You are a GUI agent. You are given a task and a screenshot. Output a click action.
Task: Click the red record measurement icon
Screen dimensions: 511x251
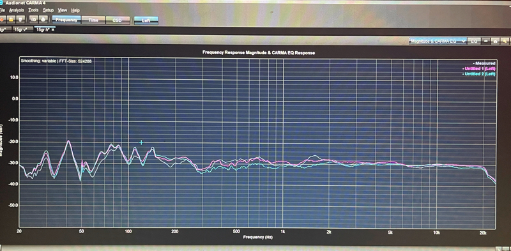(x=2, y=20)
